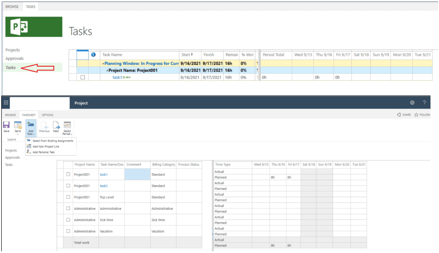Open the task1 link in Tasks grid
This screenshot has height=253, width=439.
pos(117,77)
